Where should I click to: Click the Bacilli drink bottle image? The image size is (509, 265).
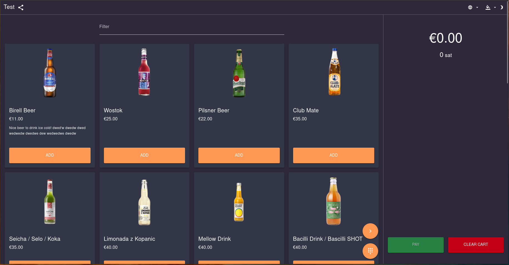[333, 201]
